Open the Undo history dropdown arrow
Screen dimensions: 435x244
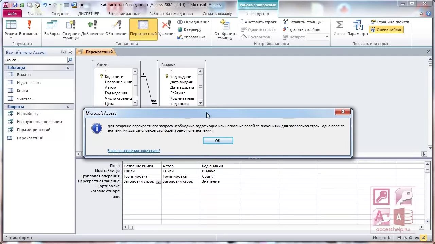click(50, 5)
